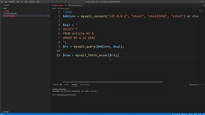
Task: Click the editor horizontal scrollbar
Action: pyautogui.click(x=113, y=82)
